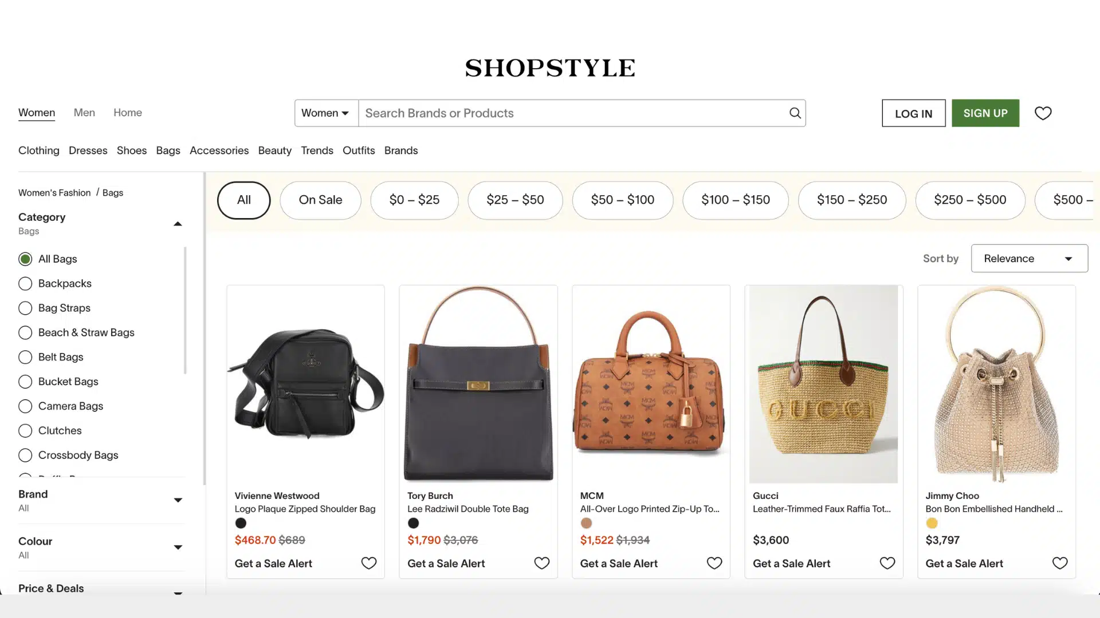Screen dimensions: 1100x618
Task: Click the SHOPSTYLE logo
Action: [550, 68]
